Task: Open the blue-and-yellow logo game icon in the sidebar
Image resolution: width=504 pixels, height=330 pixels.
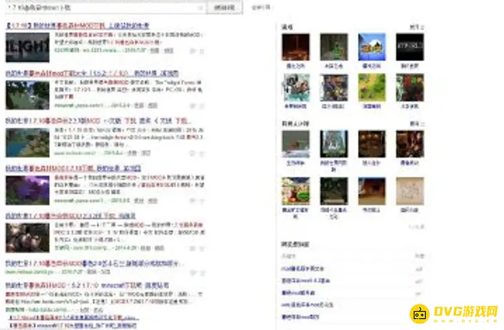Action: [372, 47]
